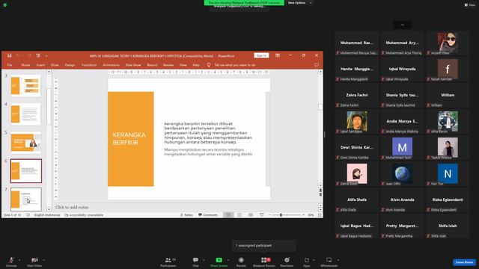
Task: Click the Tell me lightbulb icon
Action: [209, 65]
